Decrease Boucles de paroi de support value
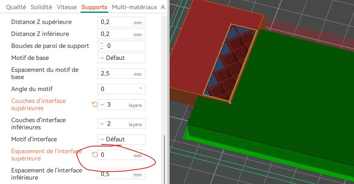This screenshot has width=354, height=184. click(x=102, y=48)
